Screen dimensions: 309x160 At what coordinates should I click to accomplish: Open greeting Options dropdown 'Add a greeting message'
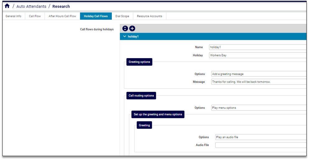(259, 74)
